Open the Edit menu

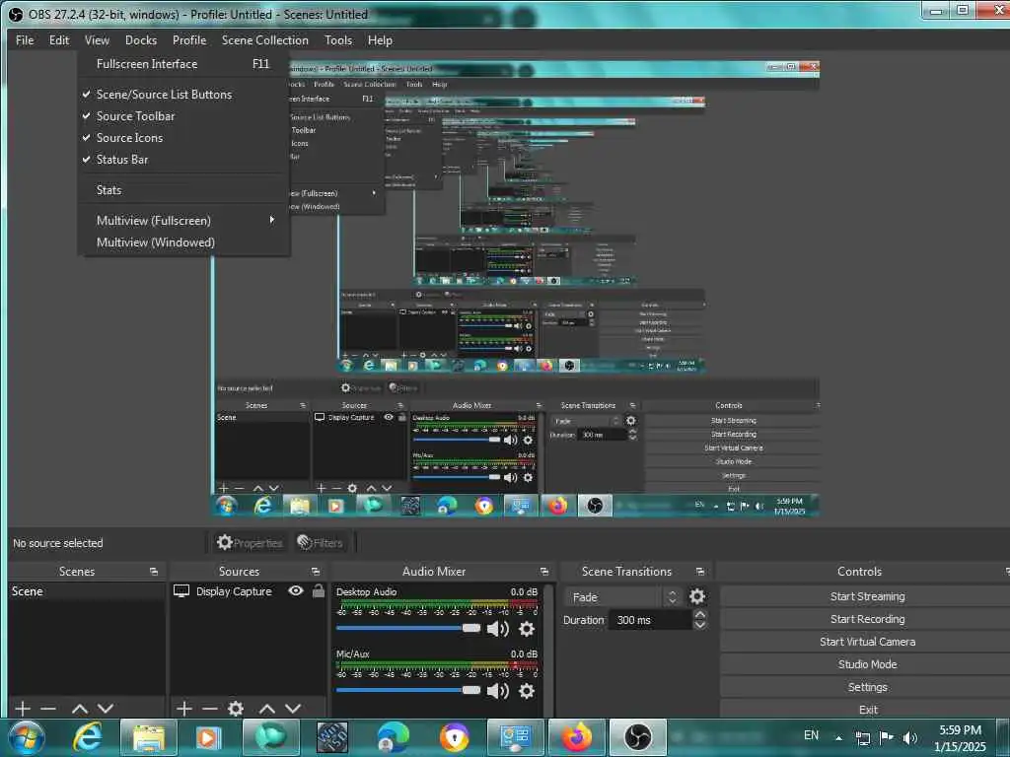(x=59, y=39)
